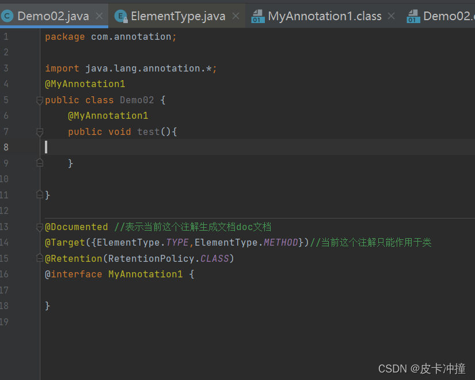Click MyAnnotation1 name in interface declaration
This screenshot has height=380, width=475.
click(x=146, y=274)
